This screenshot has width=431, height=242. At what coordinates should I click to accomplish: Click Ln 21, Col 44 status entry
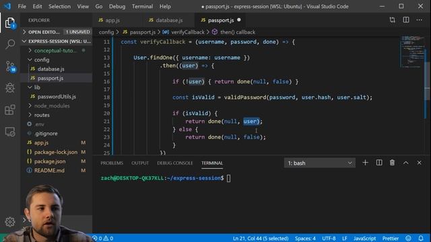click(261, 239)
